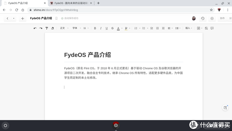The image size is (232, 131).
Task: Clear formatting with the eraser icon
Action: click(x=53, y=28)
